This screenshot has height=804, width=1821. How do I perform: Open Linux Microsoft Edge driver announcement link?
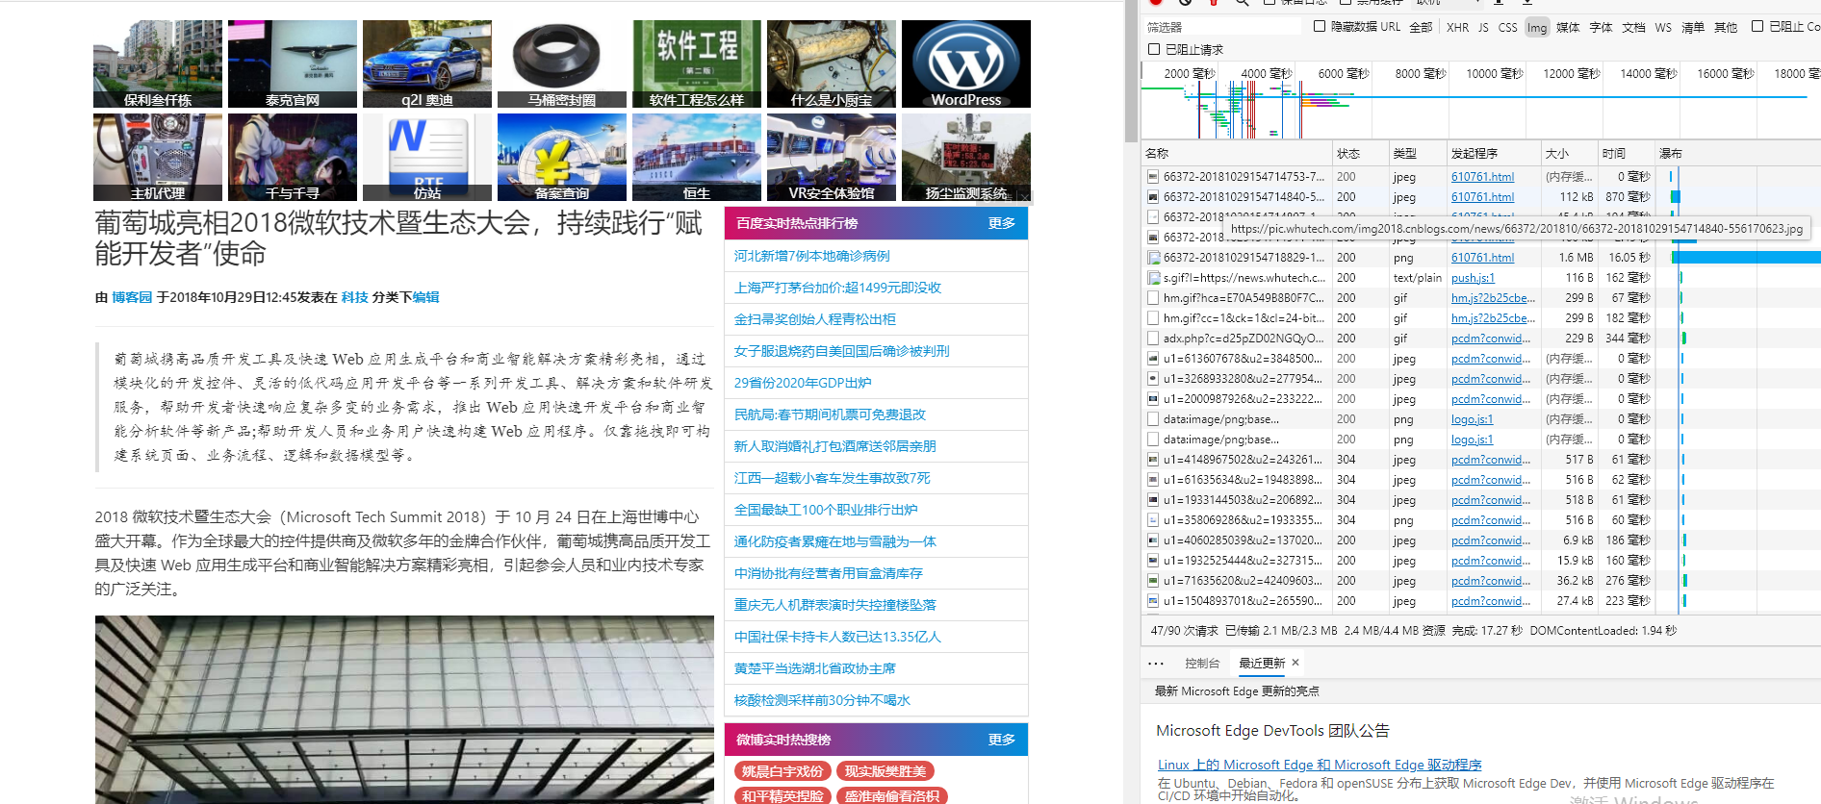click(x=1320, y=765)
